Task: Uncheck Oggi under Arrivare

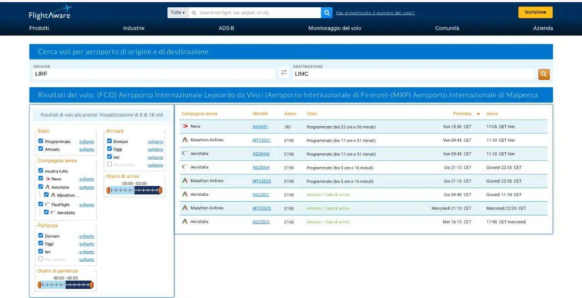Action: click(x=110, y=149)
